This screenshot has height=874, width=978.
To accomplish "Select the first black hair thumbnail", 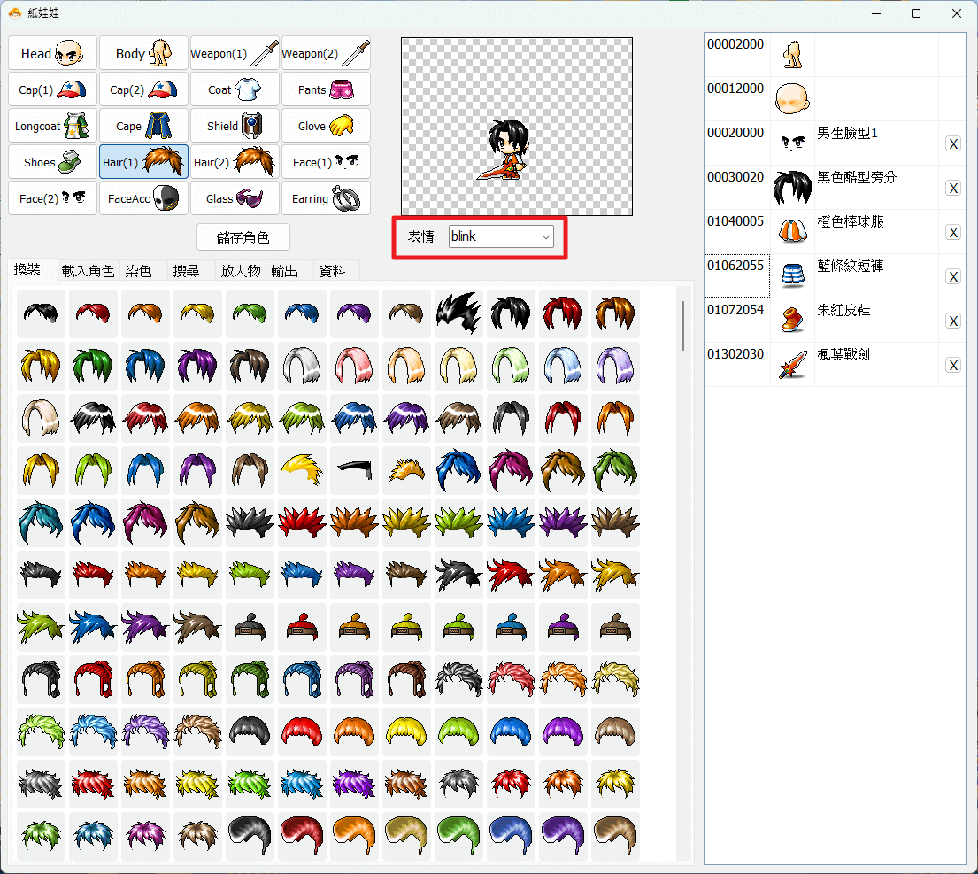I will (42, 313).
